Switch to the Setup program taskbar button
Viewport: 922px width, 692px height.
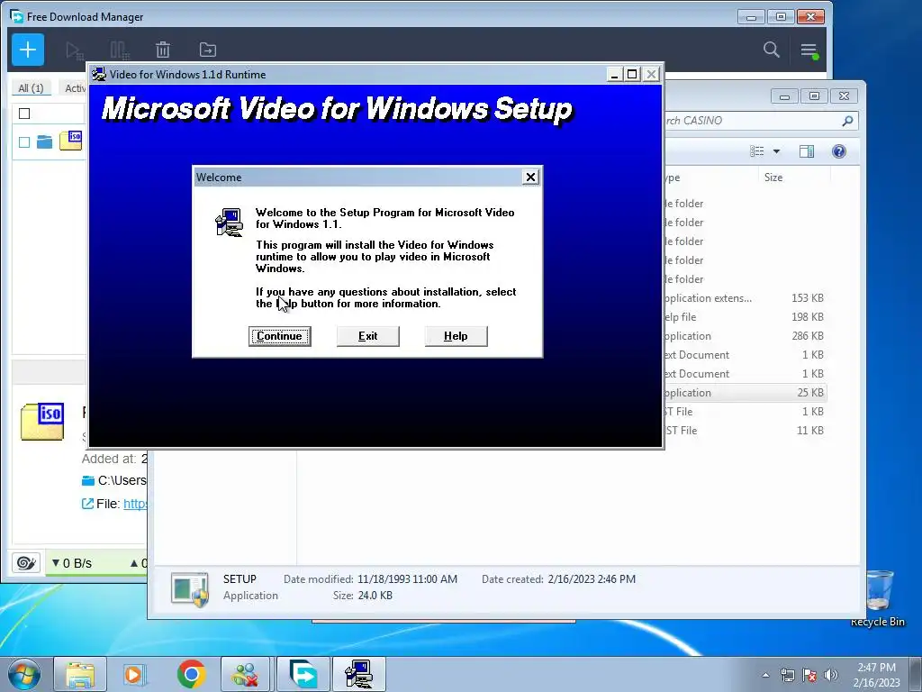pyautogui.click(x=358, y=674)
